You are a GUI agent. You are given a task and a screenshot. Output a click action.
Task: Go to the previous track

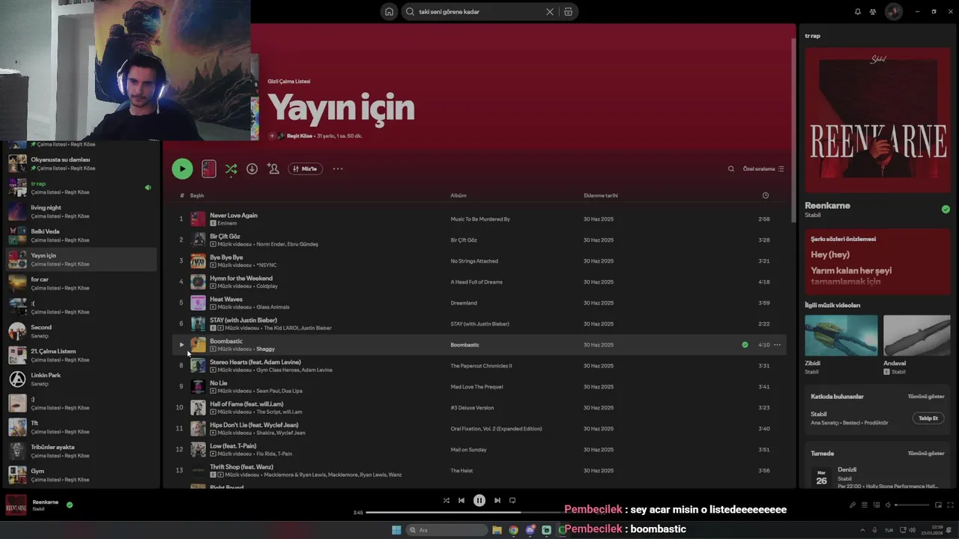(x=462, y=500)
